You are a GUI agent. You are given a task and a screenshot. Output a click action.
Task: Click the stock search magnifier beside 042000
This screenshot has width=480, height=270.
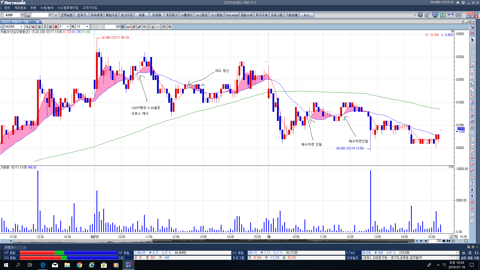[27, 27]
